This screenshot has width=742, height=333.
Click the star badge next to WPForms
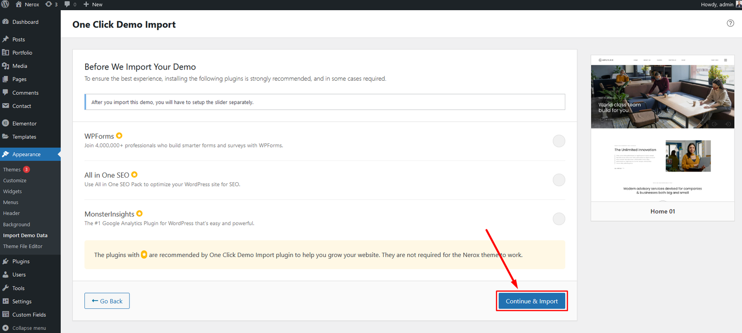[x=119, y=135]
